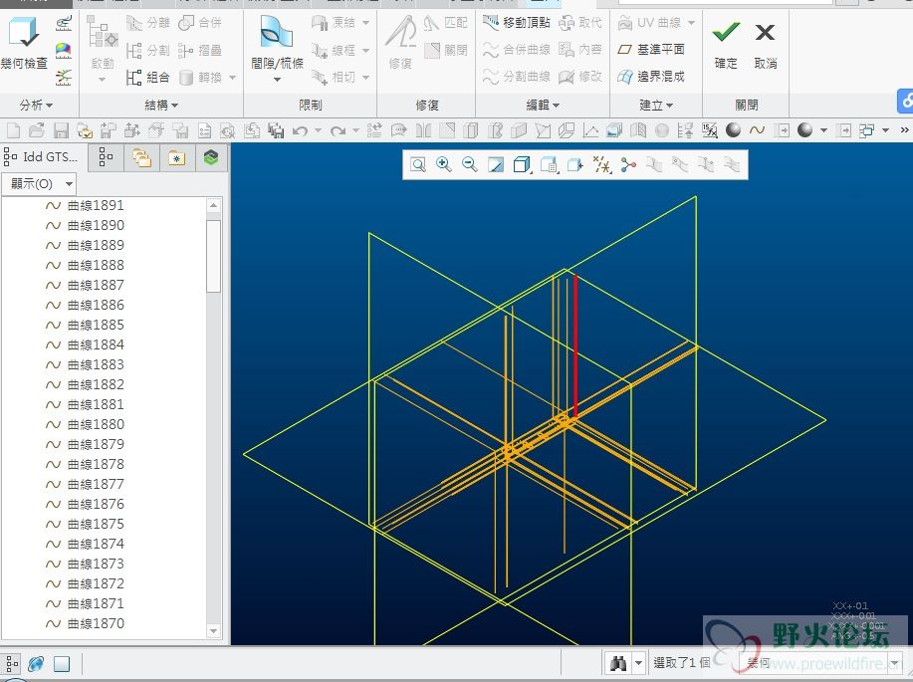
Task: Click the relations 15 fx icon
Action: (x=709, y=130)
